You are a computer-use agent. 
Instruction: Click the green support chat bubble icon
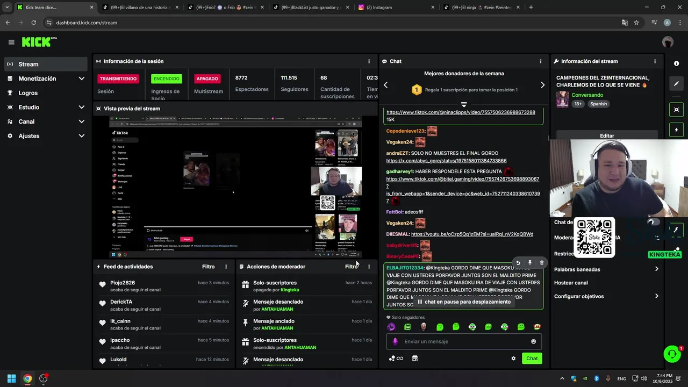coord(672,354)
